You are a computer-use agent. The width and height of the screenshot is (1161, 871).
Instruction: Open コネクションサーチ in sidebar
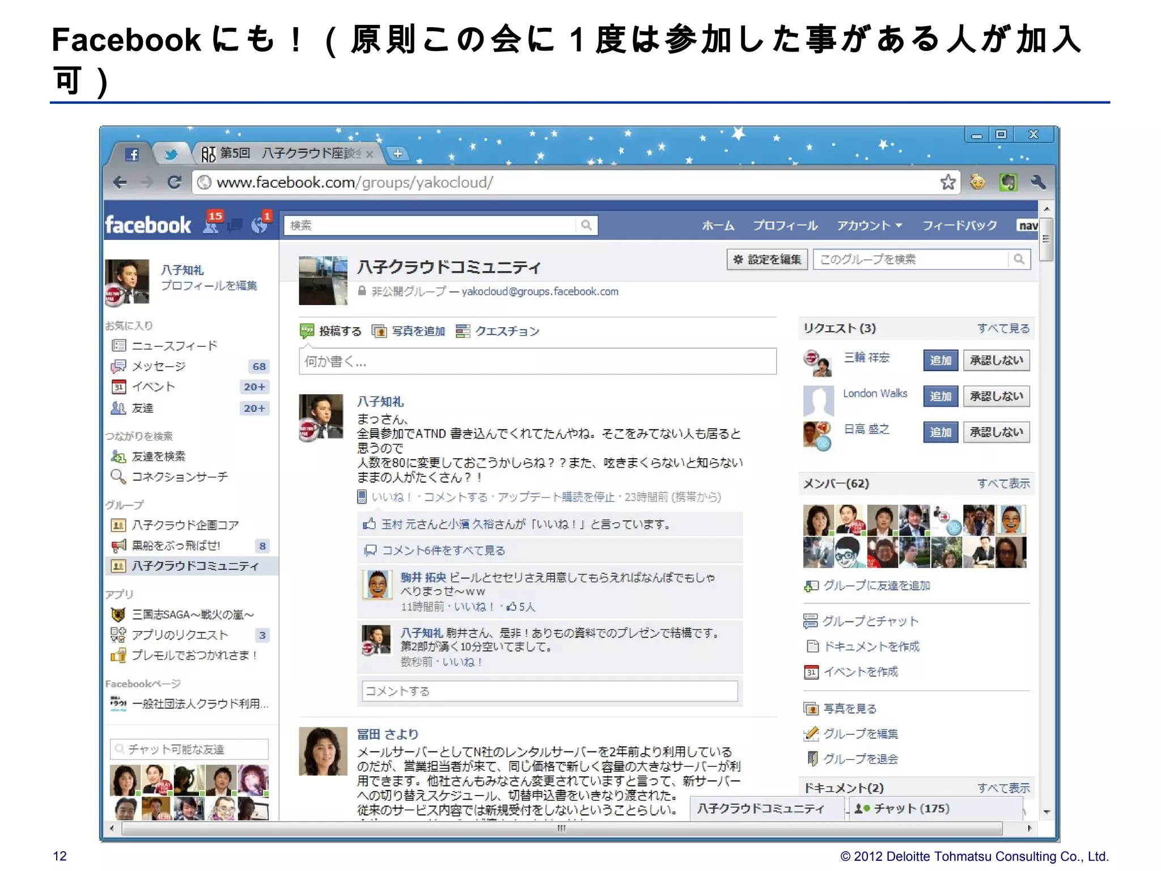pyautogui.click(x=180, y=476)
